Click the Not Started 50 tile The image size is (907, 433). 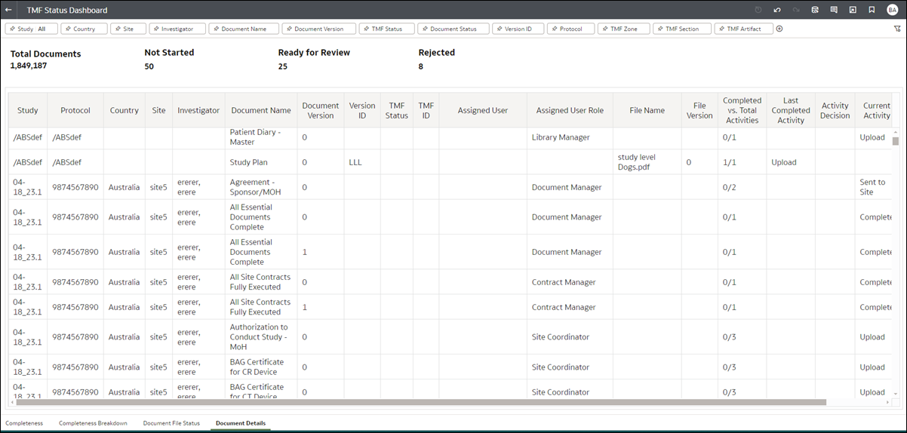pos(169,60)
